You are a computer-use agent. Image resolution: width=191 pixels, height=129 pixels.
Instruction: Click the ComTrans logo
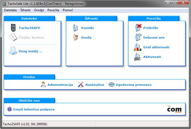pyautogui.click(x=174, y=109)
